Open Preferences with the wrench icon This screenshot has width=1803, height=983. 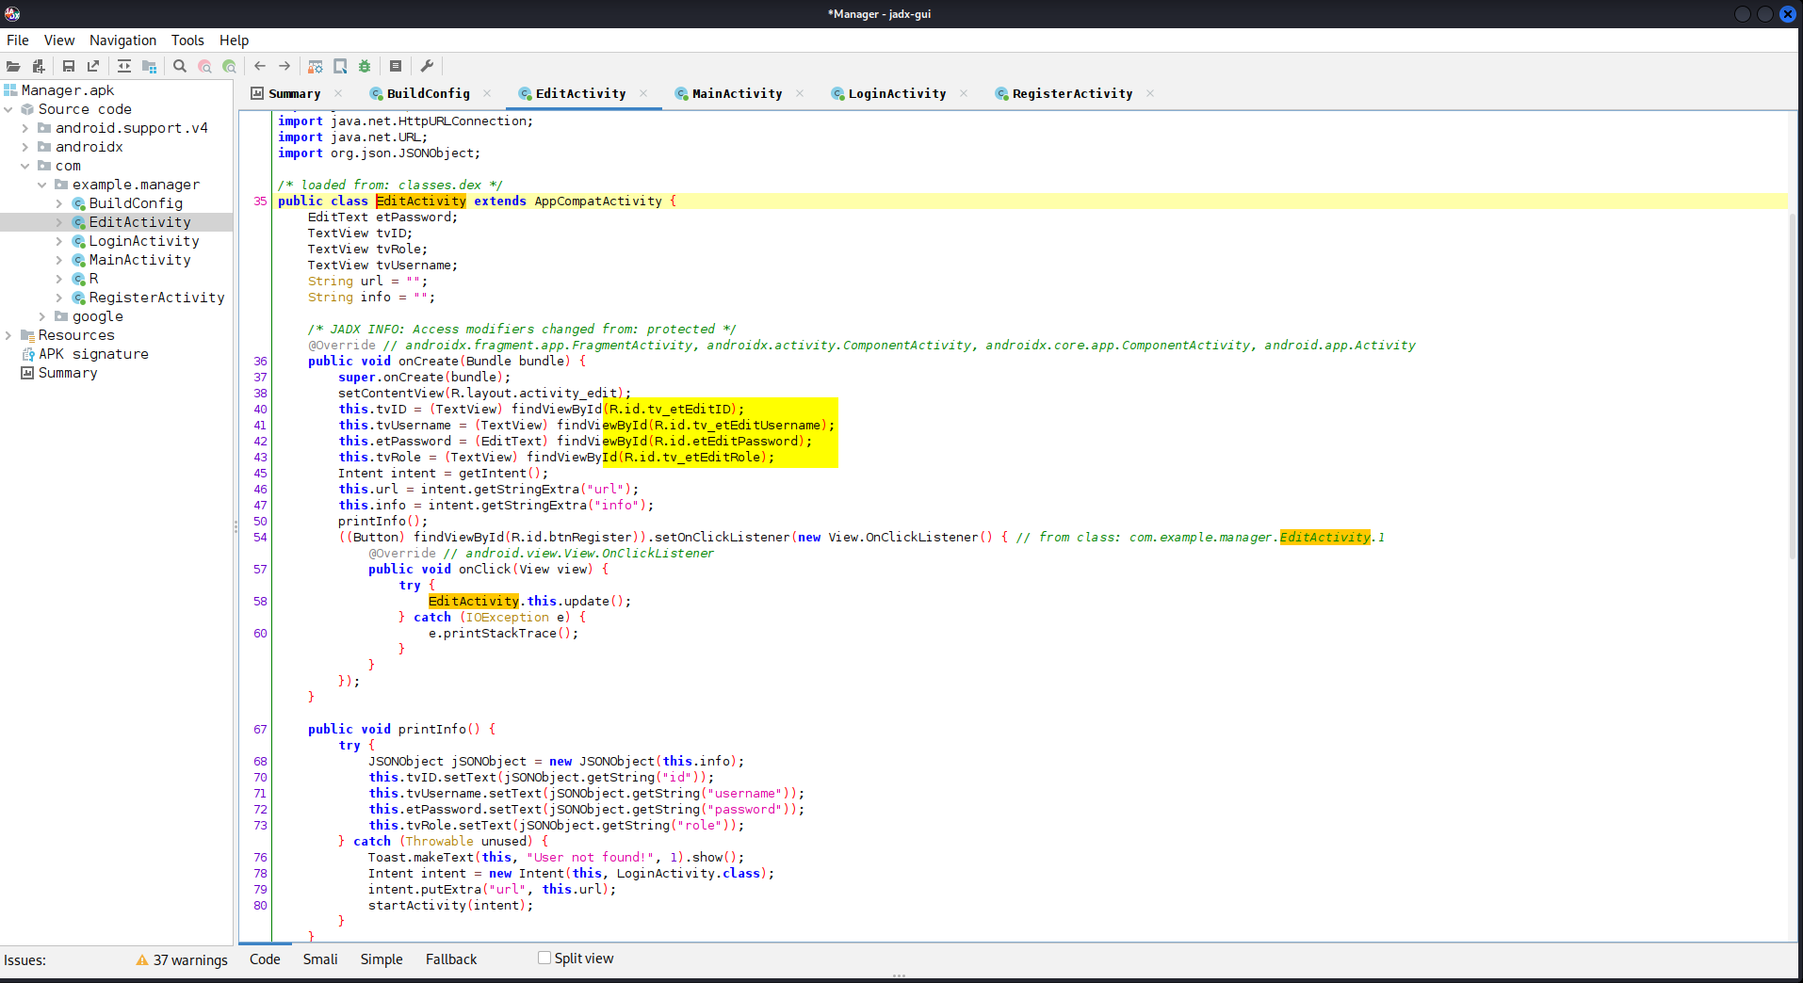(x=427, y=66)
